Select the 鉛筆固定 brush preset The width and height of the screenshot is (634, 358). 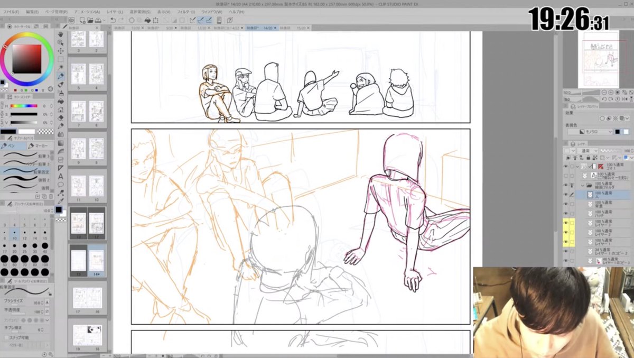tap(25, 171)
